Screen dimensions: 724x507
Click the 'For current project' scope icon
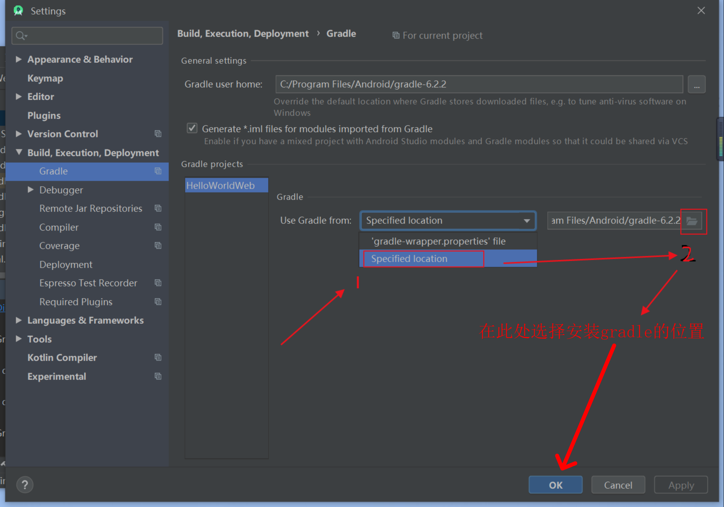[396, 35]
